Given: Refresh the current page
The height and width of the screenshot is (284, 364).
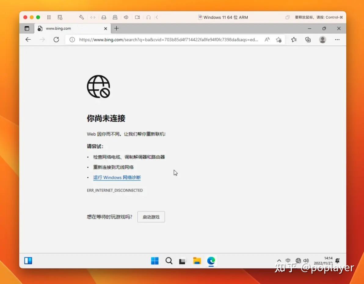Looking at the screenshot, I should pyautogui.click(x=56, y=40).
